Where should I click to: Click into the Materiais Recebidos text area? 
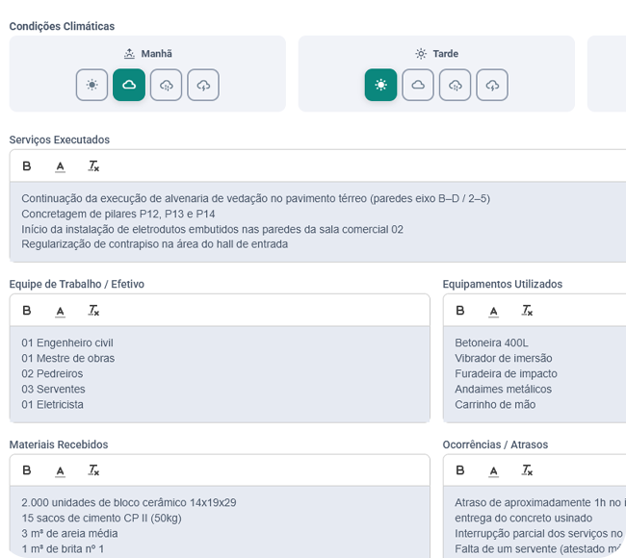point(220,522)
